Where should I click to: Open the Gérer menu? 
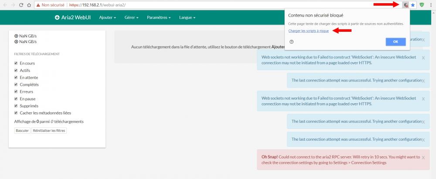131,17
